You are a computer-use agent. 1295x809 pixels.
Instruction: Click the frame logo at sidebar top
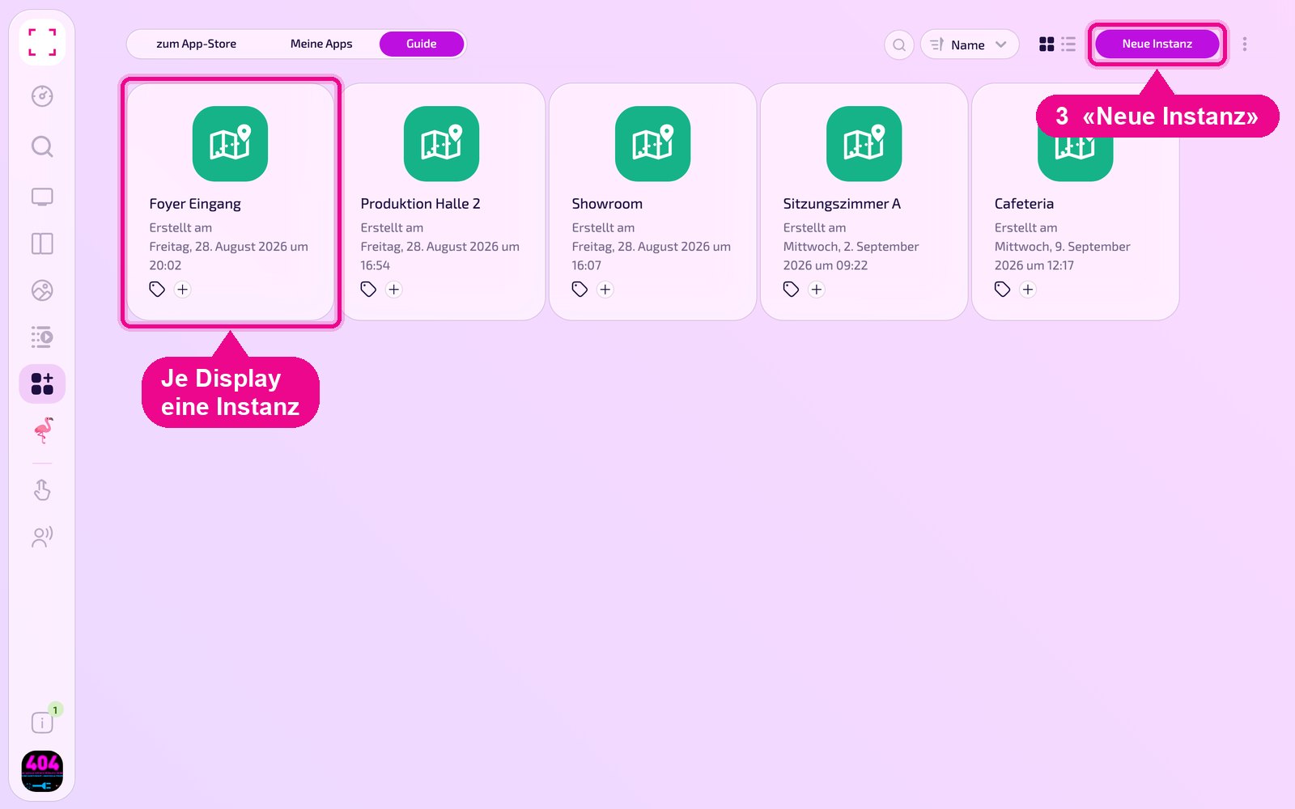(x=42, y=42)
